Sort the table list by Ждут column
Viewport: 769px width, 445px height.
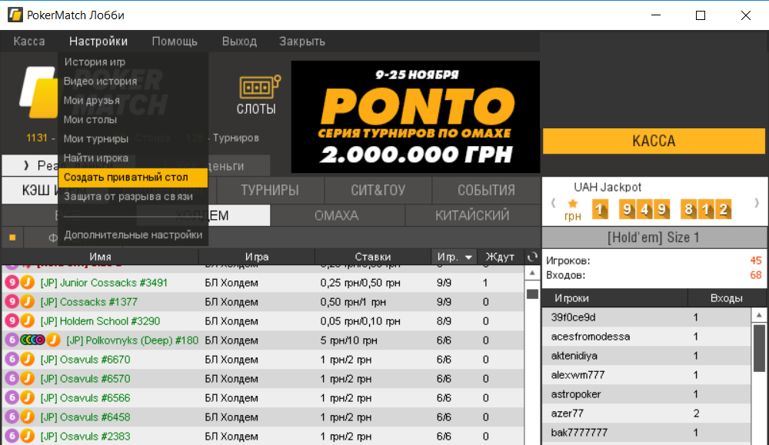500,256
